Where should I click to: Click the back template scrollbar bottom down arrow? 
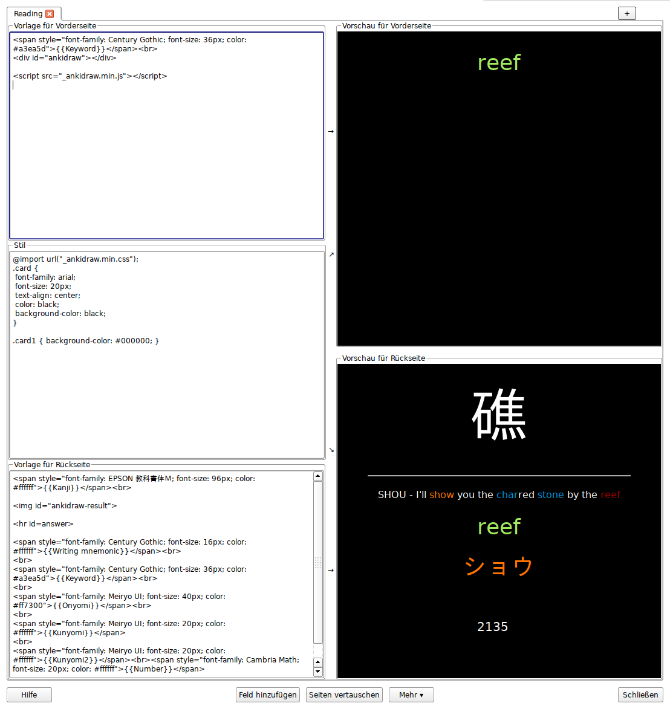coord(318,672)
